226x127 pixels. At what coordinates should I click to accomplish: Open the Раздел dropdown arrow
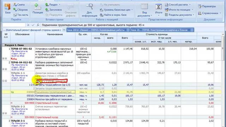(x=60, y=5)
